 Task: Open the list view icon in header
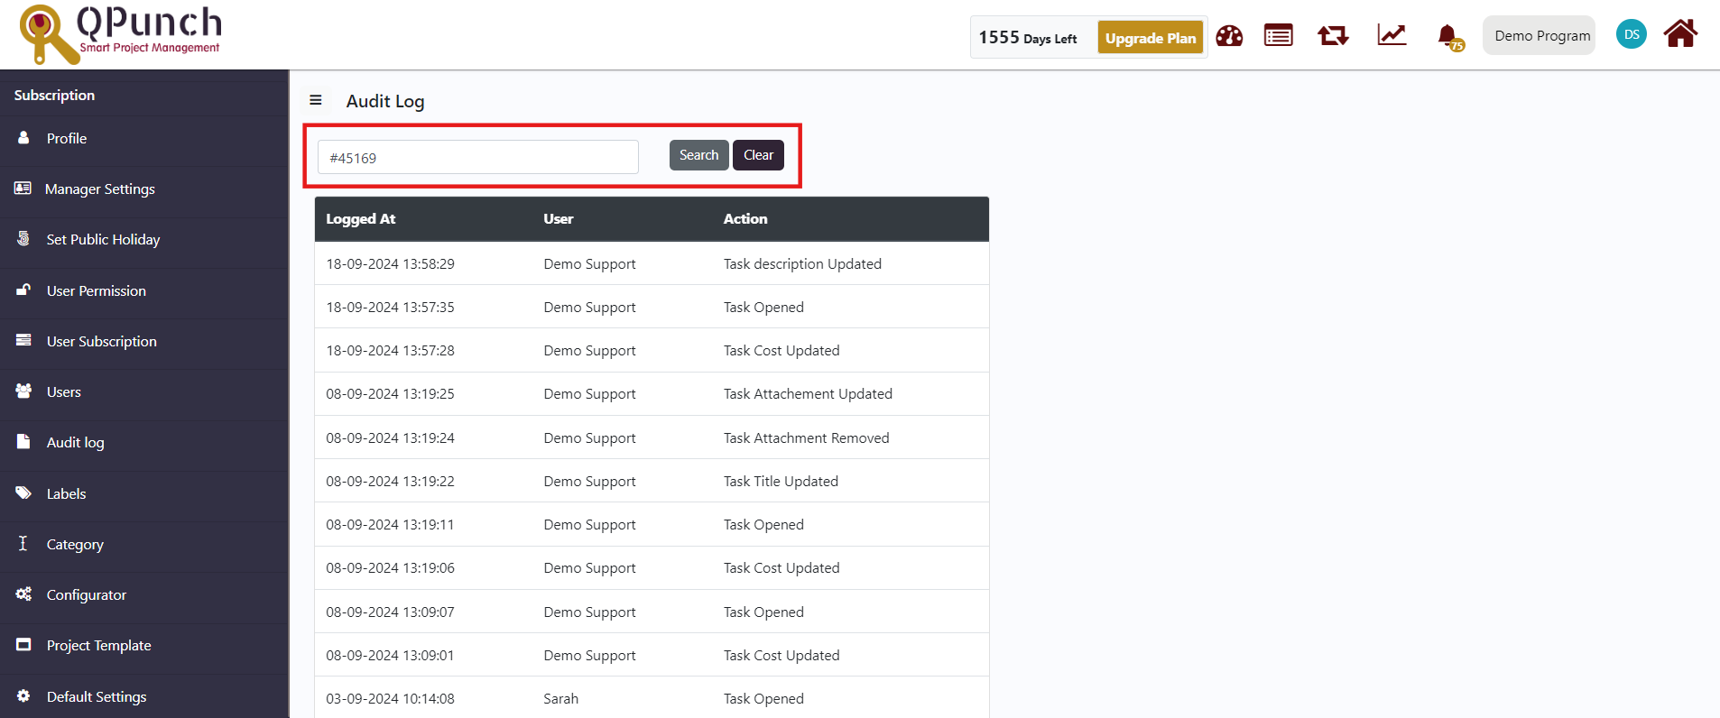(x=1278, y=36)
